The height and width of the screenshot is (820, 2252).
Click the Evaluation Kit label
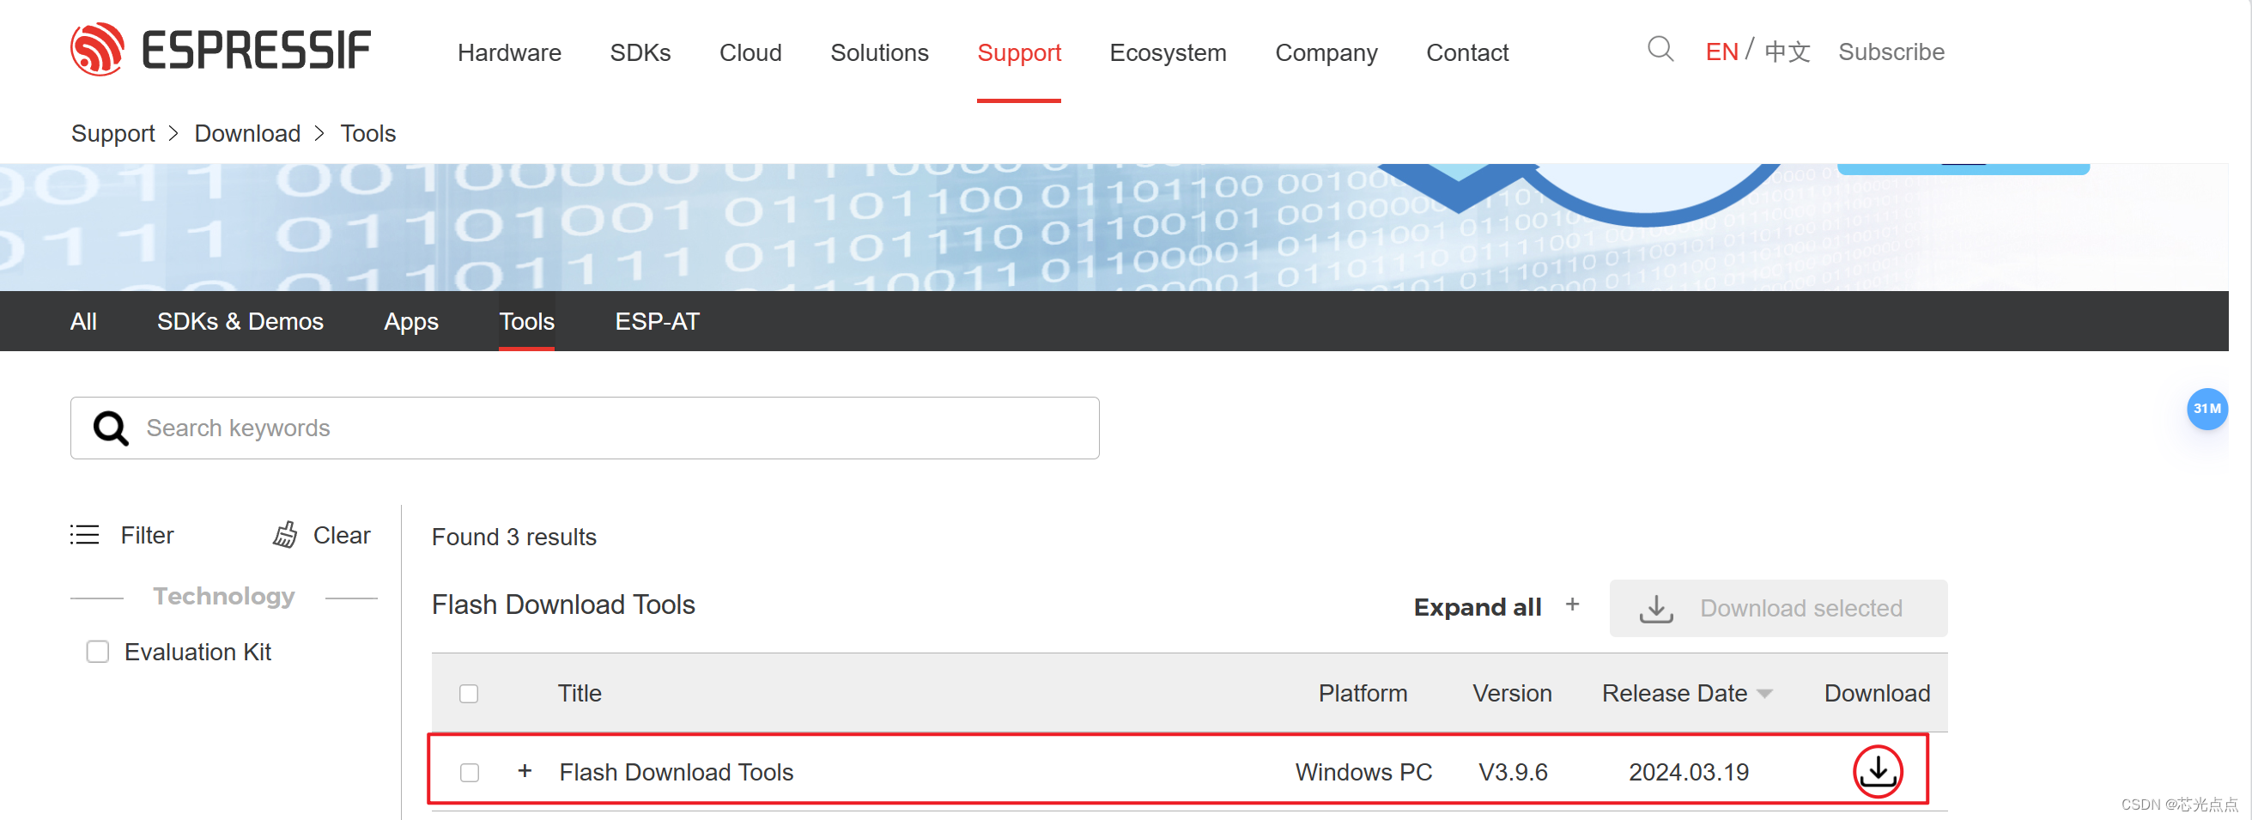(x=197, y=653)
